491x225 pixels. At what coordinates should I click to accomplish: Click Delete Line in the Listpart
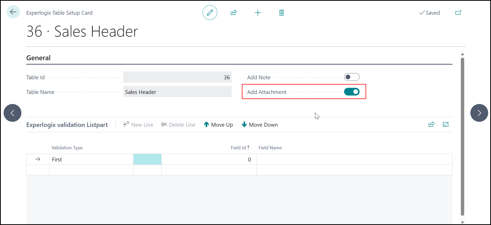(178, 125)
